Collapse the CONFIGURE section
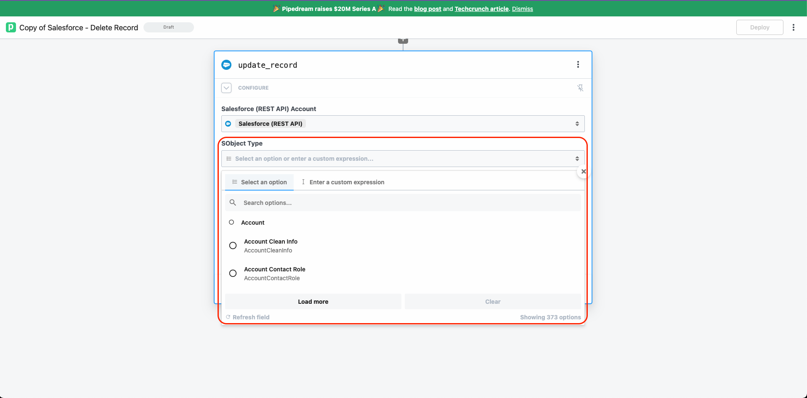This screenshot has width=807, height=398. (226, 88)
